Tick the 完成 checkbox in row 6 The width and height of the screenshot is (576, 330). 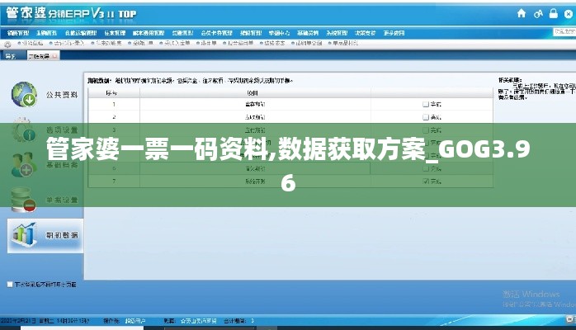[x=426, y=168]
